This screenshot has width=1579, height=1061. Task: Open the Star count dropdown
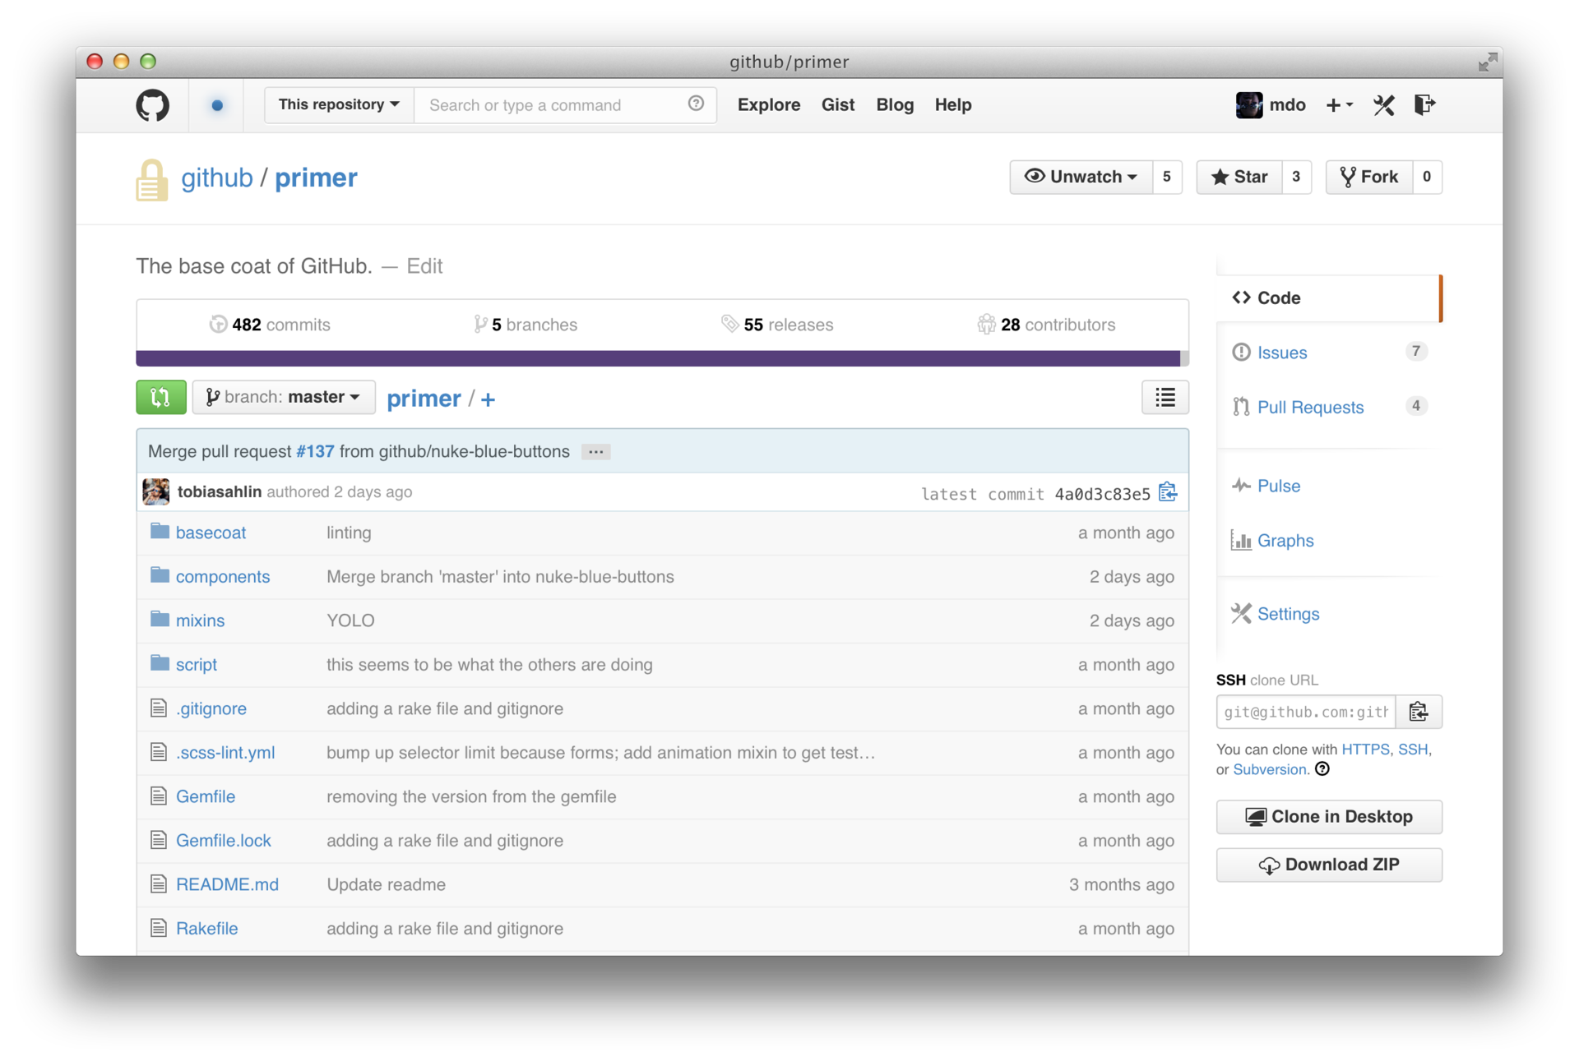click(1294, 177)
